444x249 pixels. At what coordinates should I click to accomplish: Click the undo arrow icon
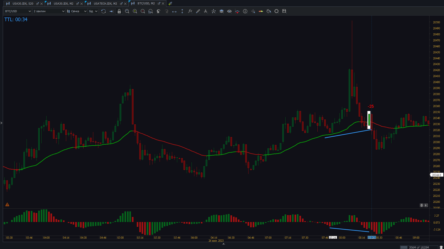[x=158, y=11]
